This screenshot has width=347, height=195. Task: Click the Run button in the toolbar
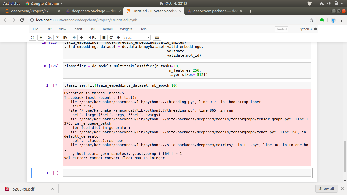(93, 37)
